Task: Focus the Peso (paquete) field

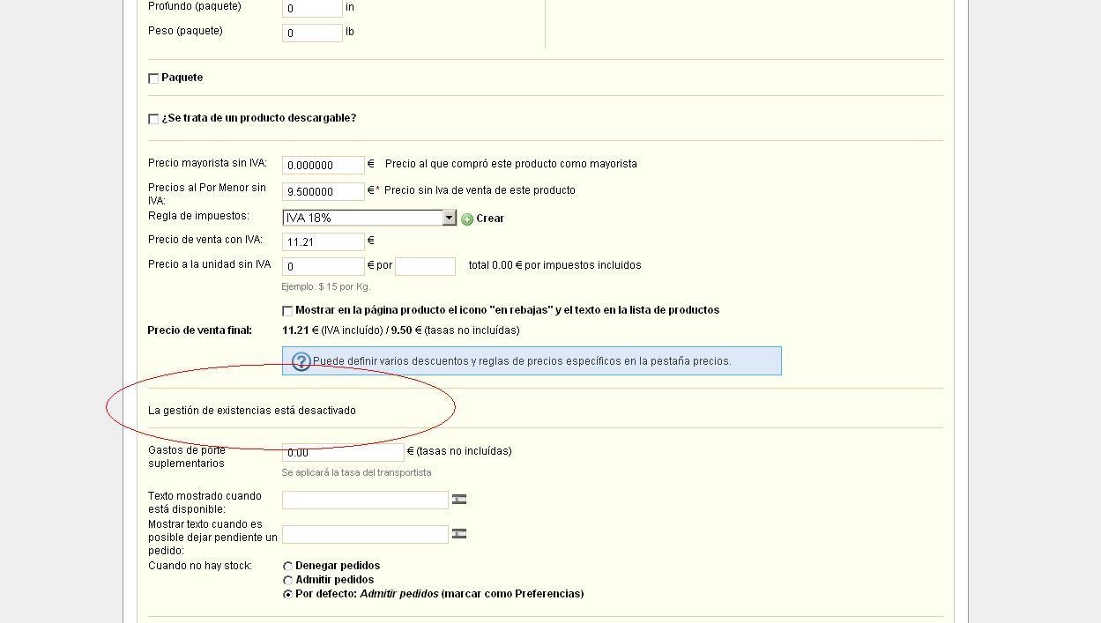Action: pos(312,33)
